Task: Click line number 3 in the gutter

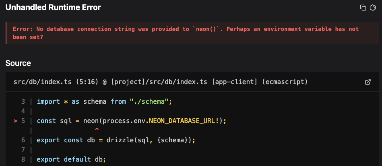Action: coord(23,102)
